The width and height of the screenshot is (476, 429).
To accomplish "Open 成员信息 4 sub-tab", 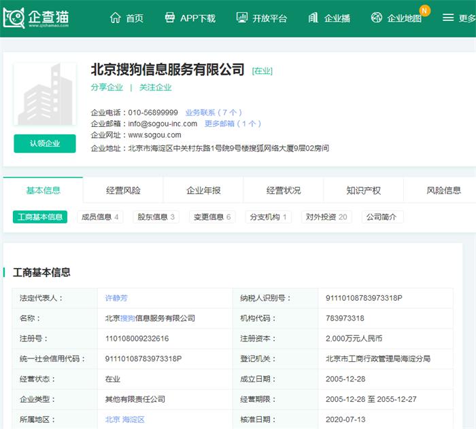I will pos(100,217).
